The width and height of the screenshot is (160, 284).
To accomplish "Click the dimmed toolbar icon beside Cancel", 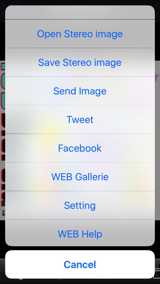I will point(157,270).
